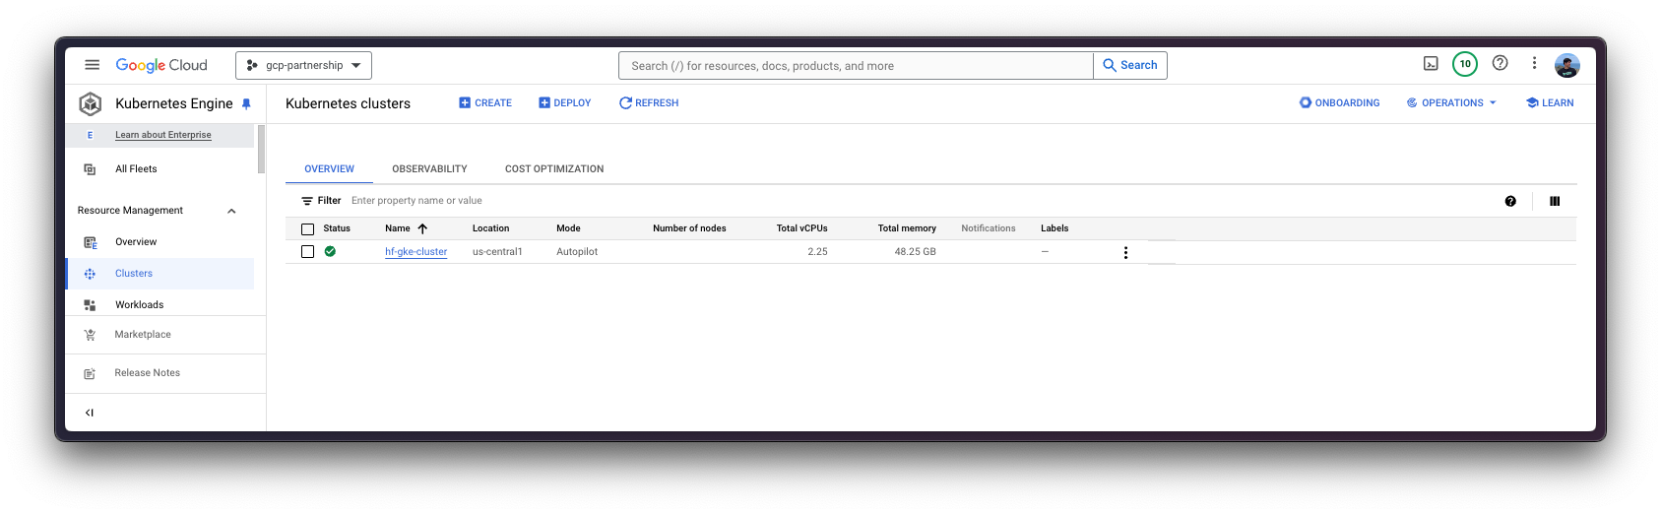Tick the select-all clusters checkbox
This screenshot has height=514, width=1661.
307,228
